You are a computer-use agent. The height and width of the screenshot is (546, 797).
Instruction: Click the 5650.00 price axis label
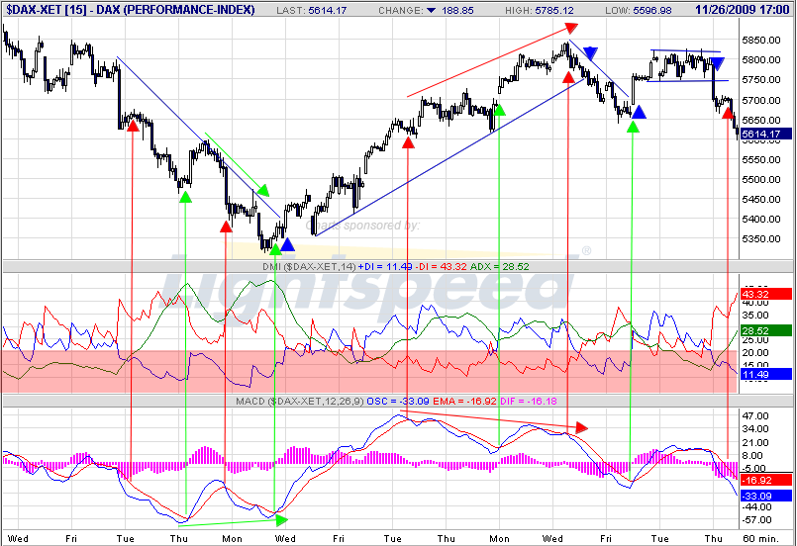pos(761,120)
